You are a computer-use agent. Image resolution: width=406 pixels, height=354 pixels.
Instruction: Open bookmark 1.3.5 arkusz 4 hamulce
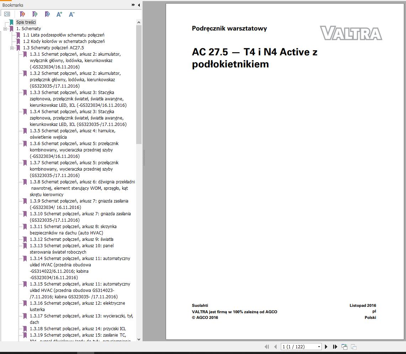(73, 134)
